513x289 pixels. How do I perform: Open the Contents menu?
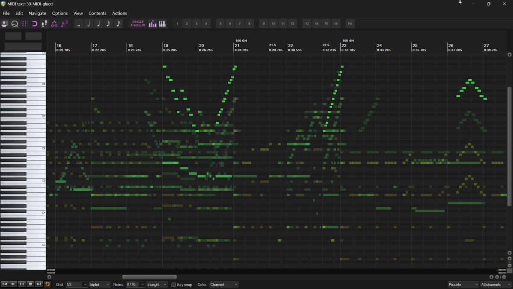(97, 13)
